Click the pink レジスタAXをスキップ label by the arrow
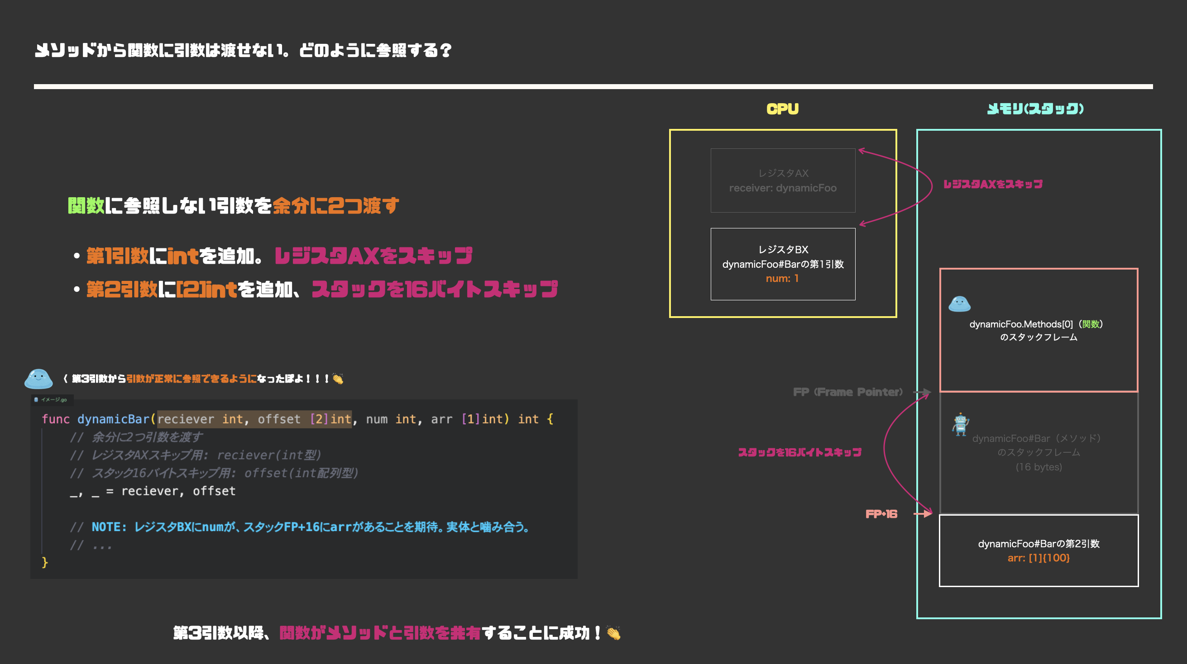1187x664 pixels. [992, 184]
